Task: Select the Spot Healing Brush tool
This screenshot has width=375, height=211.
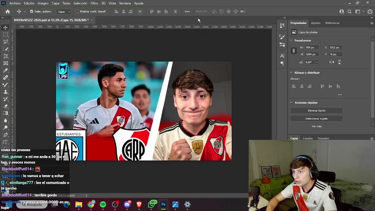Action: coord(6,78)
